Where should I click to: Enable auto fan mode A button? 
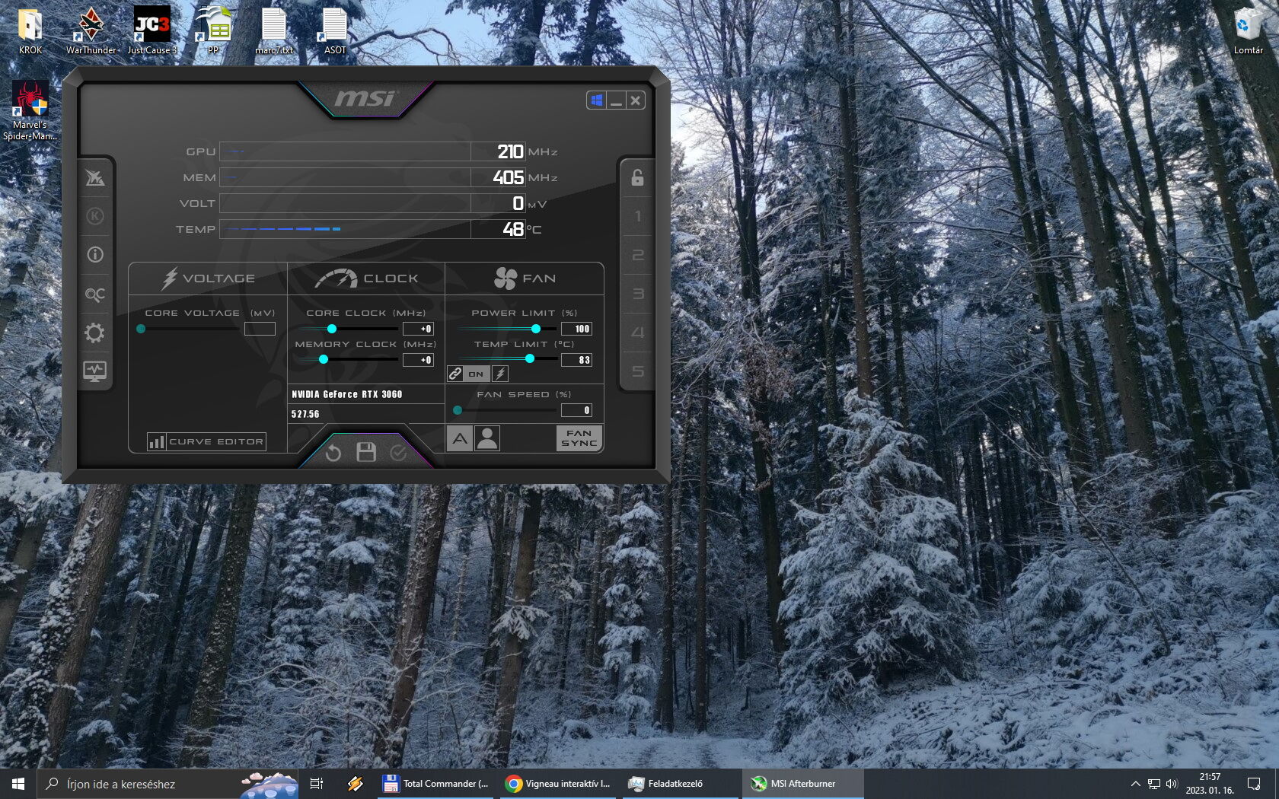pos(460,438)
